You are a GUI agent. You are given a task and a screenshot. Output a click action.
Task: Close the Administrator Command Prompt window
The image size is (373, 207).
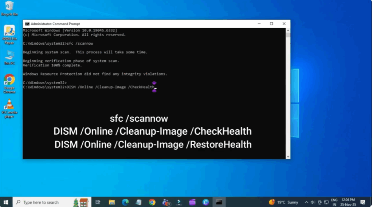pyautogui.click(x=284, y=24)
